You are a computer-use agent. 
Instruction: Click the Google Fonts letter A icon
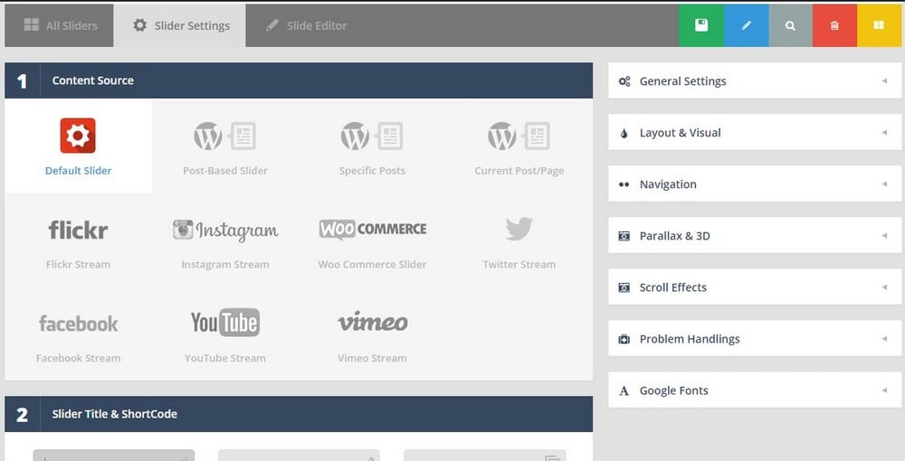point(624,390)
